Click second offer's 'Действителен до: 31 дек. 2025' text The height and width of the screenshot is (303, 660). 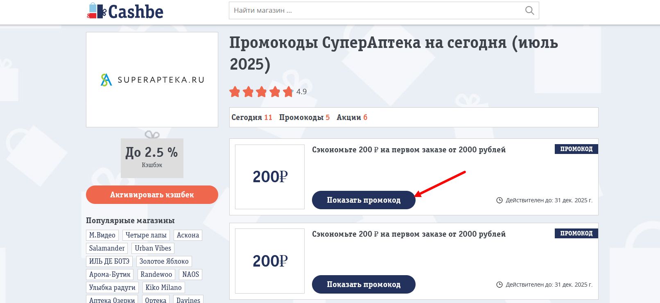549,285
